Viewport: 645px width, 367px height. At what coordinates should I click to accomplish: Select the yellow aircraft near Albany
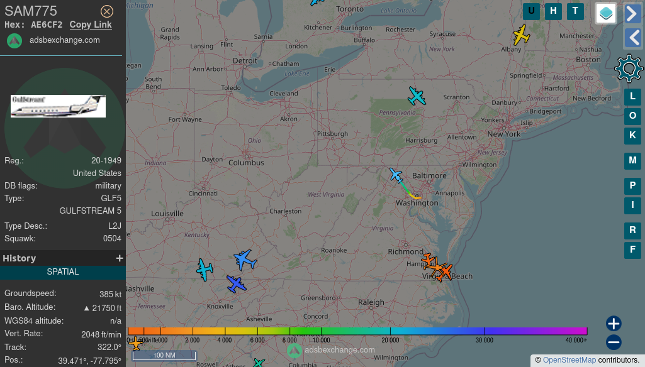click(521, 35)
